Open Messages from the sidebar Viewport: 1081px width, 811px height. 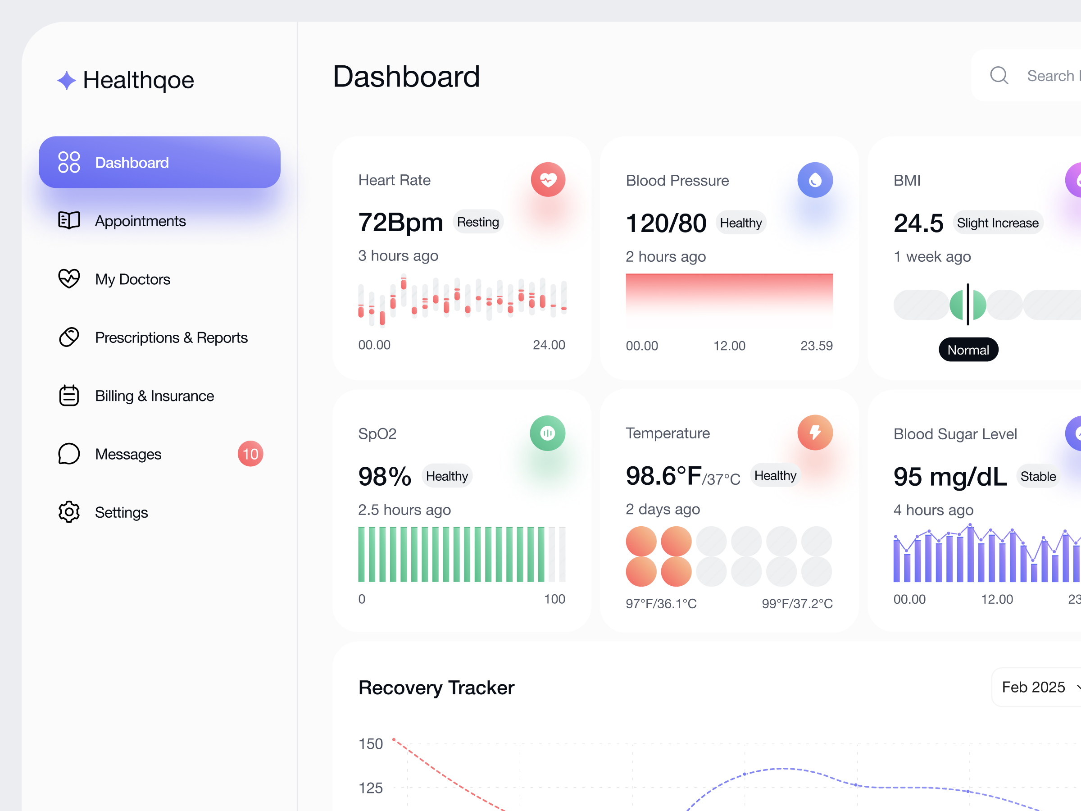(127, 454)
